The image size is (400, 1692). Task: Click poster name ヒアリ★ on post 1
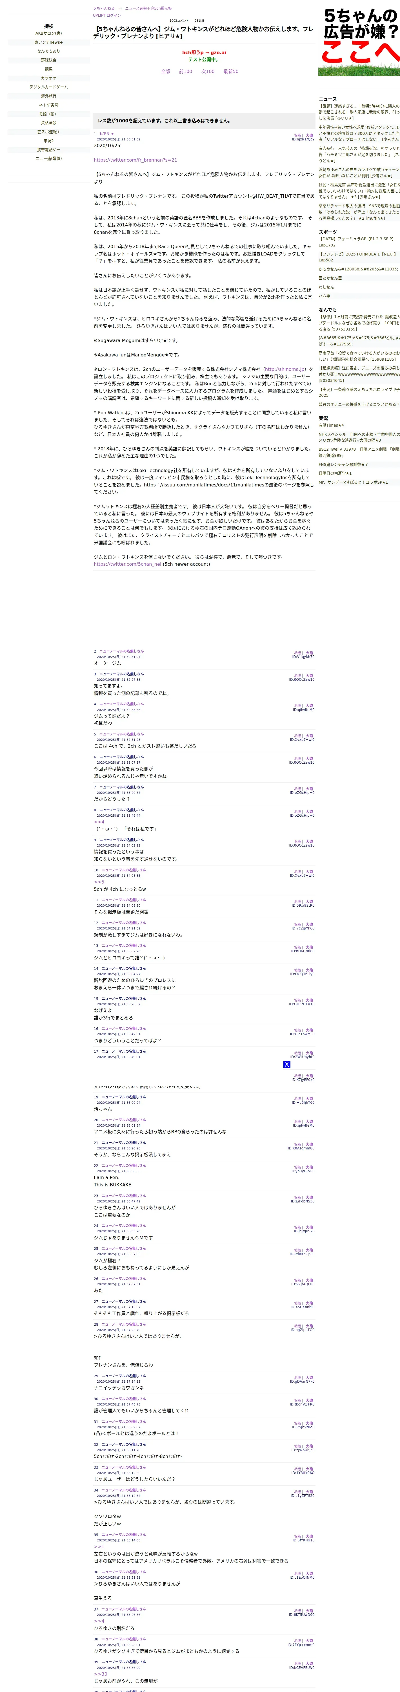pyautogui.click(x=106, y=134)
